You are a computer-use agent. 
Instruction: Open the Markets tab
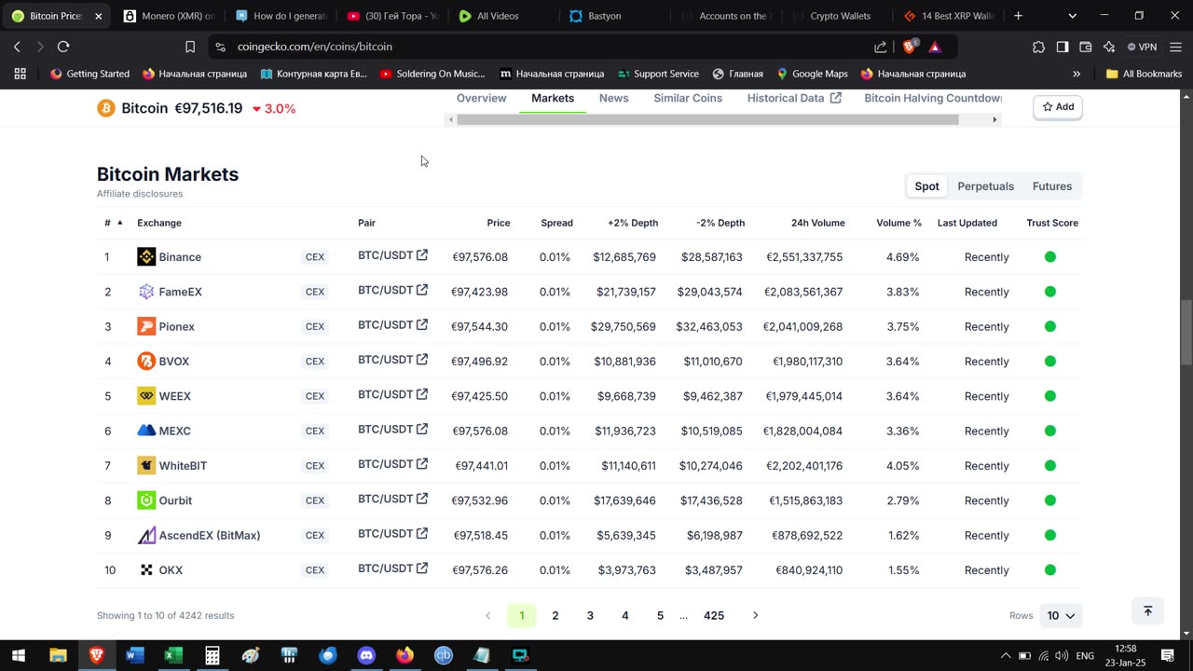pos(553,98)
